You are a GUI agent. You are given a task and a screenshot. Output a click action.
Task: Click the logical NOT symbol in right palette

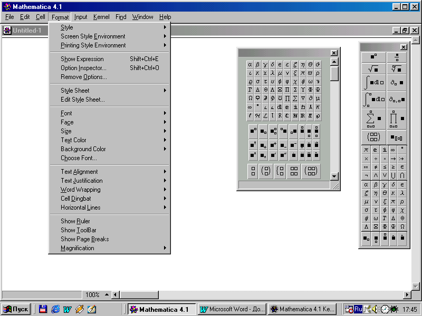click(366, 176)
